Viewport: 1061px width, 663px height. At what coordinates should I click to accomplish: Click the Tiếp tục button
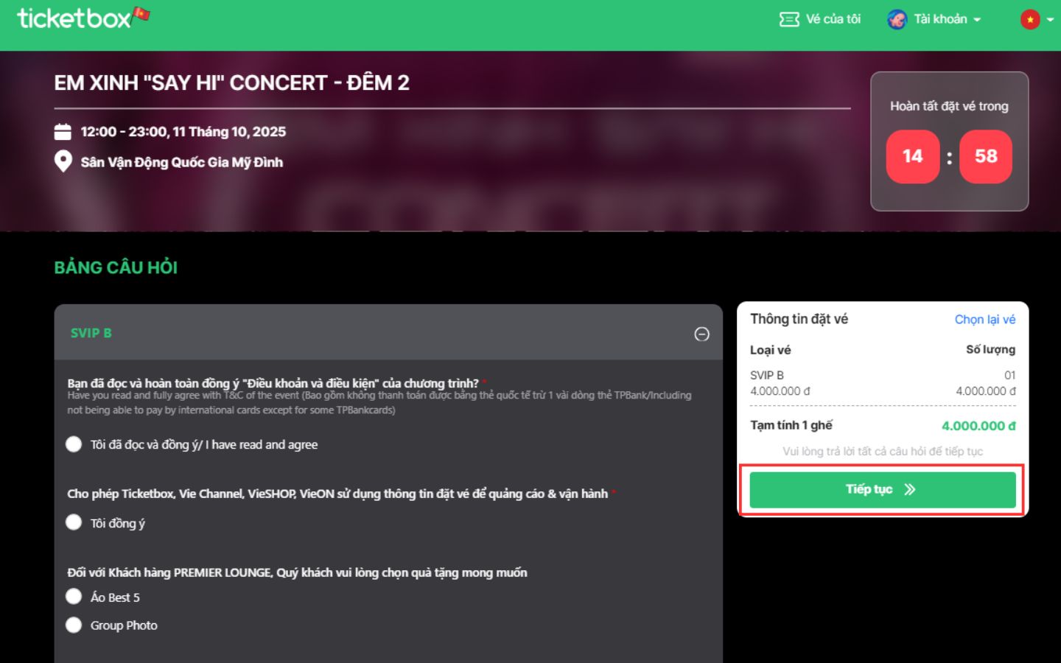coord(869,490)
